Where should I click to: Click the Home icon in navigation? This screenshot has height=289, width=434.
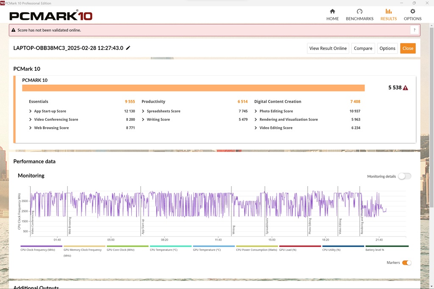(332, 11)
